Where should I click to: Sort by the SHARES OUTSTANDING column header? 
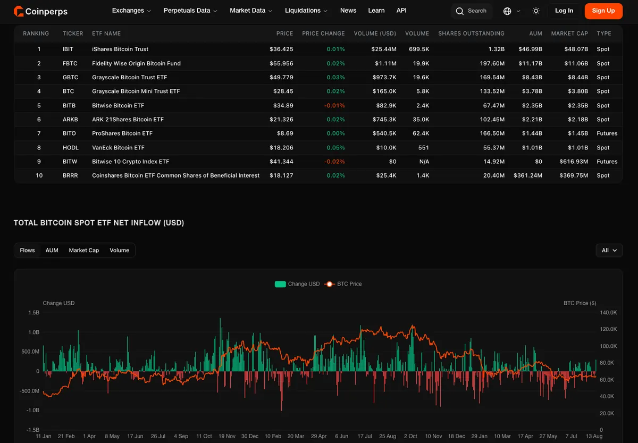(x=471, y=34)
